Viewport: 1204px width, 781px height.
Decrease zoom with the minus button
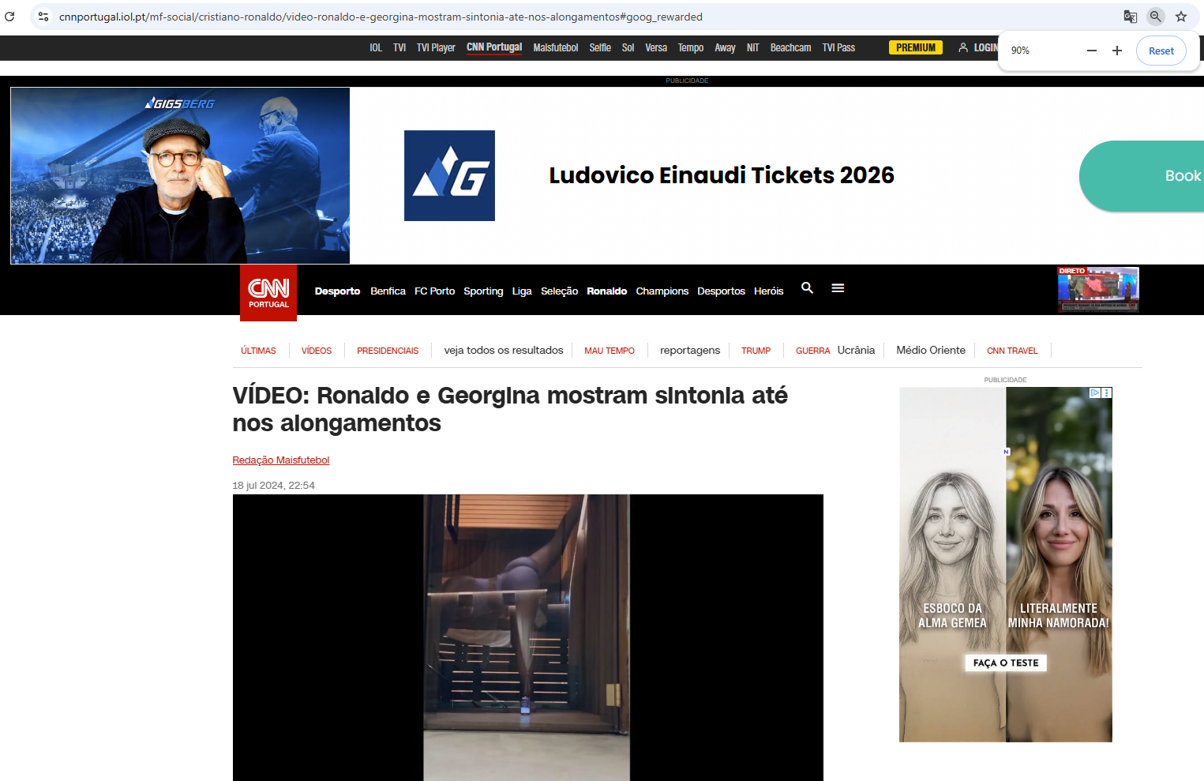[1092, 51]
